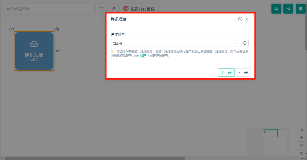Center the canvas with locate icon
Screen dimensions: 307x160
[x=302, y=130]
